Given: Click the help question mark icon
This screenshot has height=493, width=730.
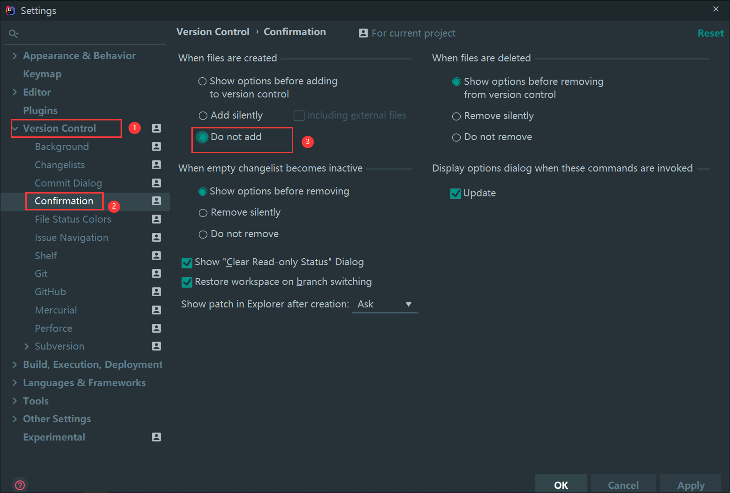Looking at the screenshot, I should (20, 485).
